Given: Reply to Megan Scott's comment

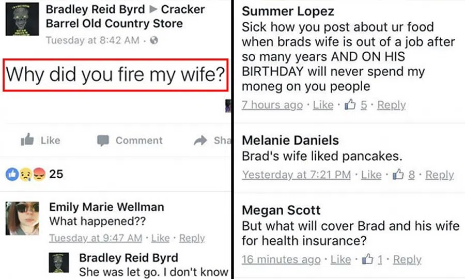Looking at the screenshot, I should coord(407,259).
